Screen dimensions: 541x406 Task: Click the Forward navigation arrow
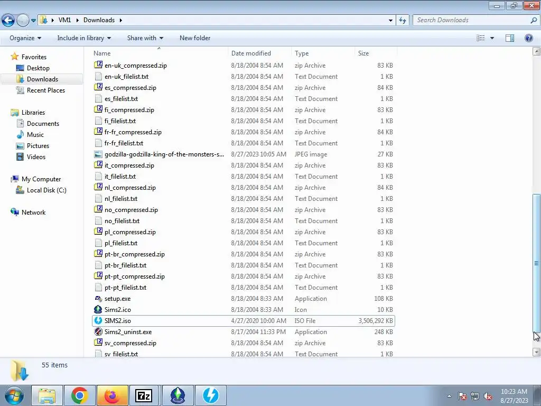pyautogui.click(x=23, y=20)
